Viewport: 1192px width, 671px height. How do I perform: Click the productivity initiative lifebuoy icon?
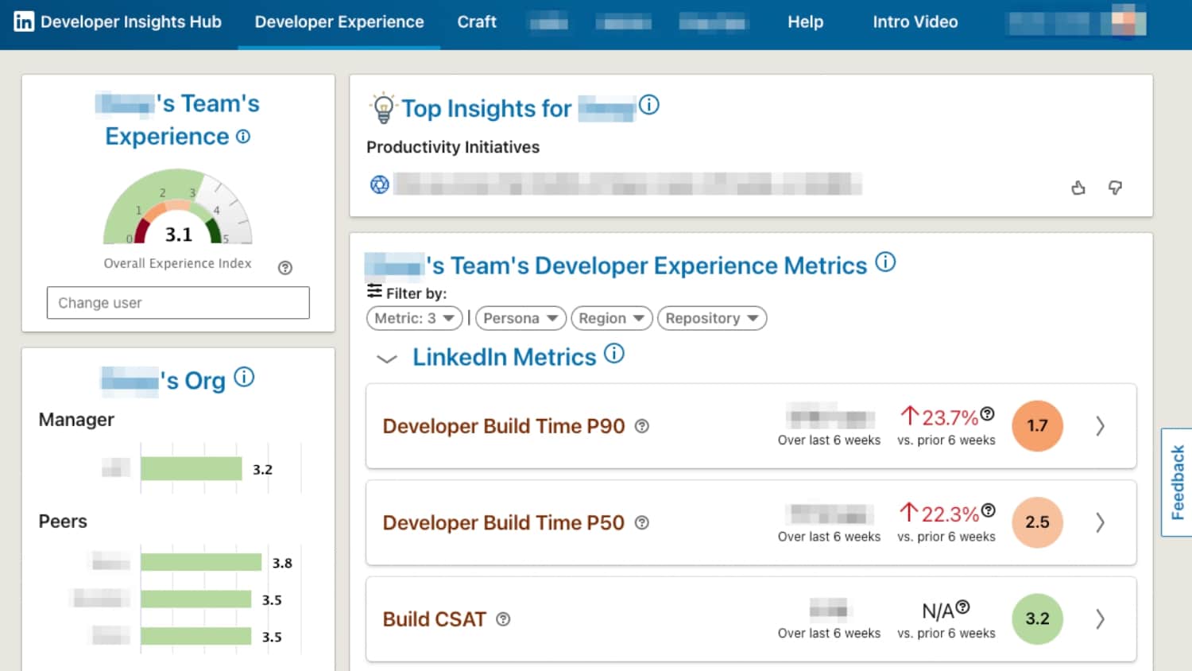pos(380,184)
